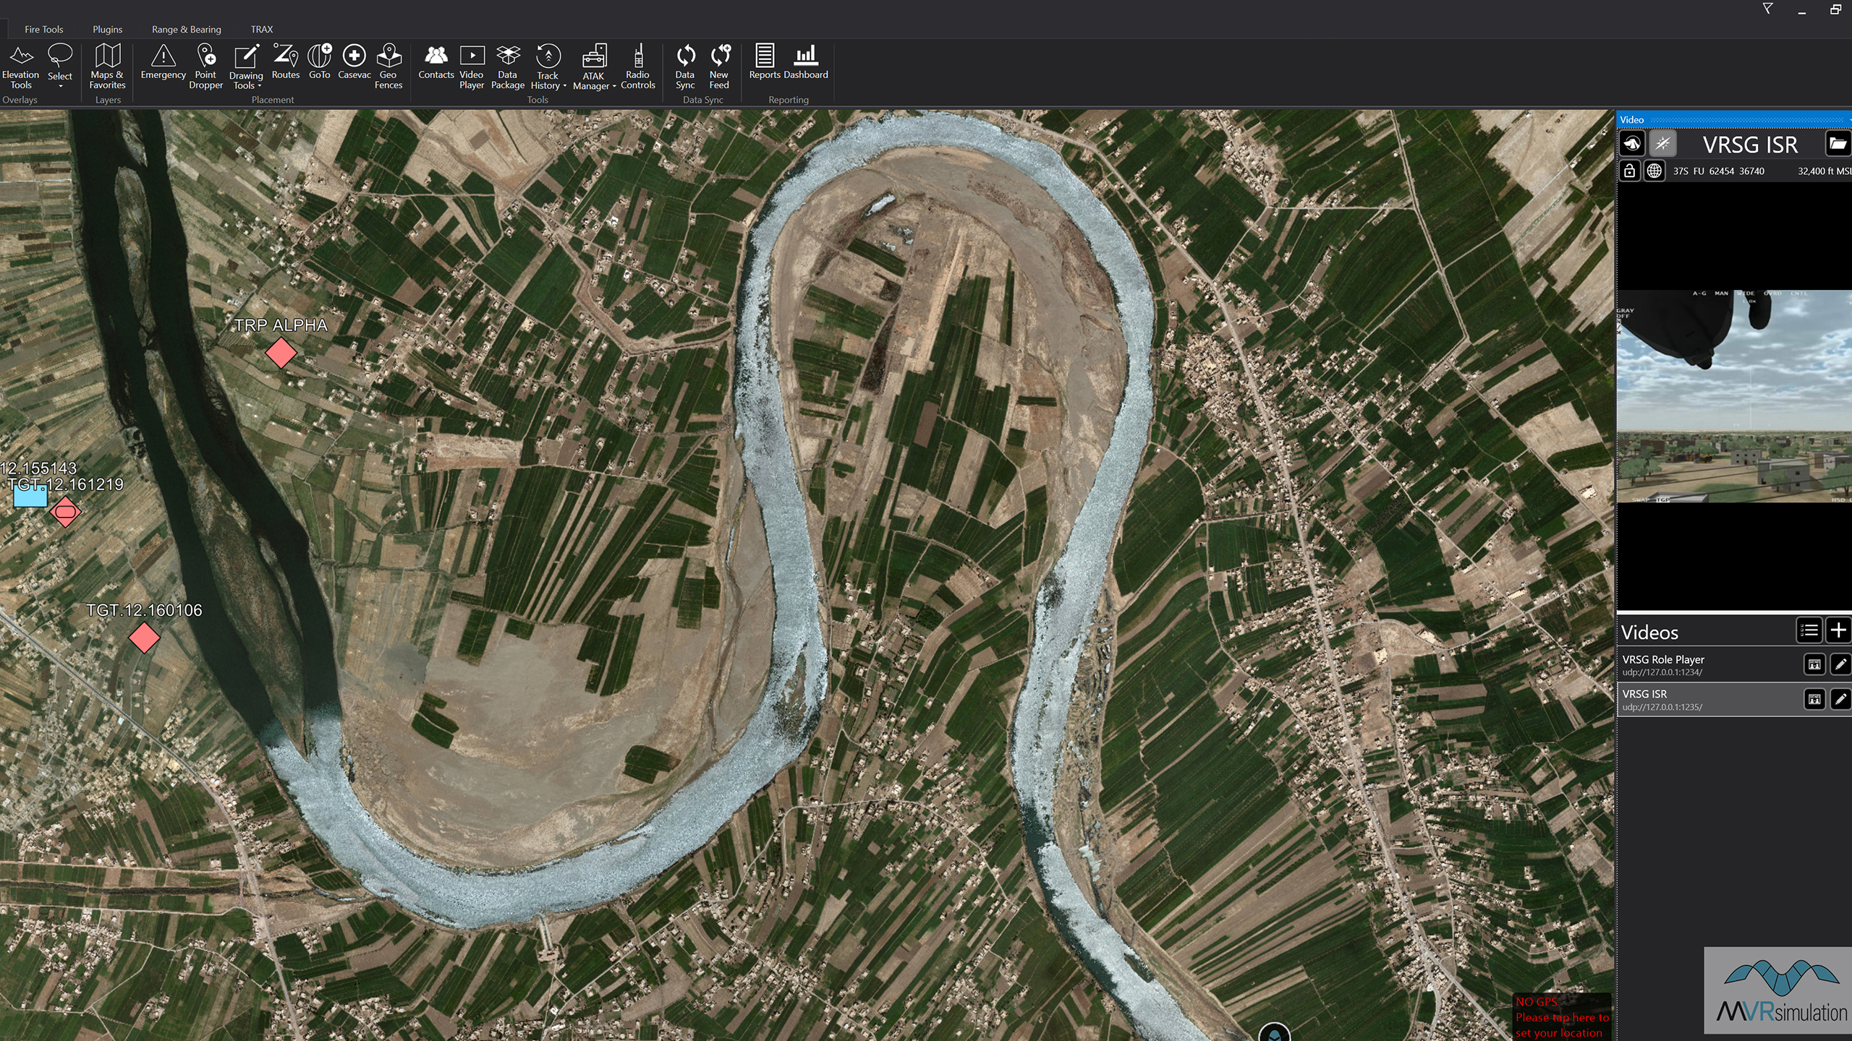Open VRSG Role Player video layout icon

1814,664
